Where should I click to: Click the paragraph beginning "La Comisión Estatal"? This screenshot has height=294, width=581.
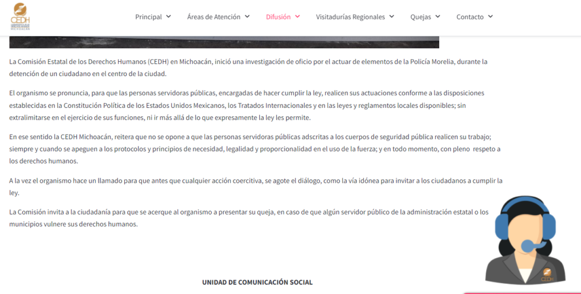pos(248,68)
